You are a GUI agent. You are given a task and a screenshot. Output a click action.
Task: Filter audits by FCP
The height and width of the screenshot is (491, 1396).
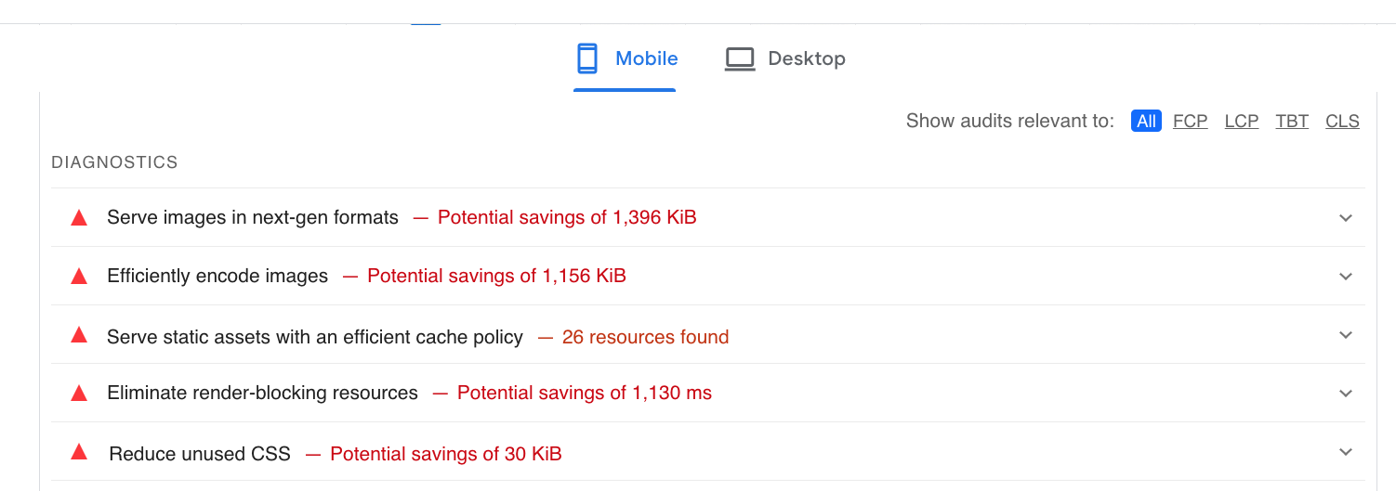(1191, 121)
